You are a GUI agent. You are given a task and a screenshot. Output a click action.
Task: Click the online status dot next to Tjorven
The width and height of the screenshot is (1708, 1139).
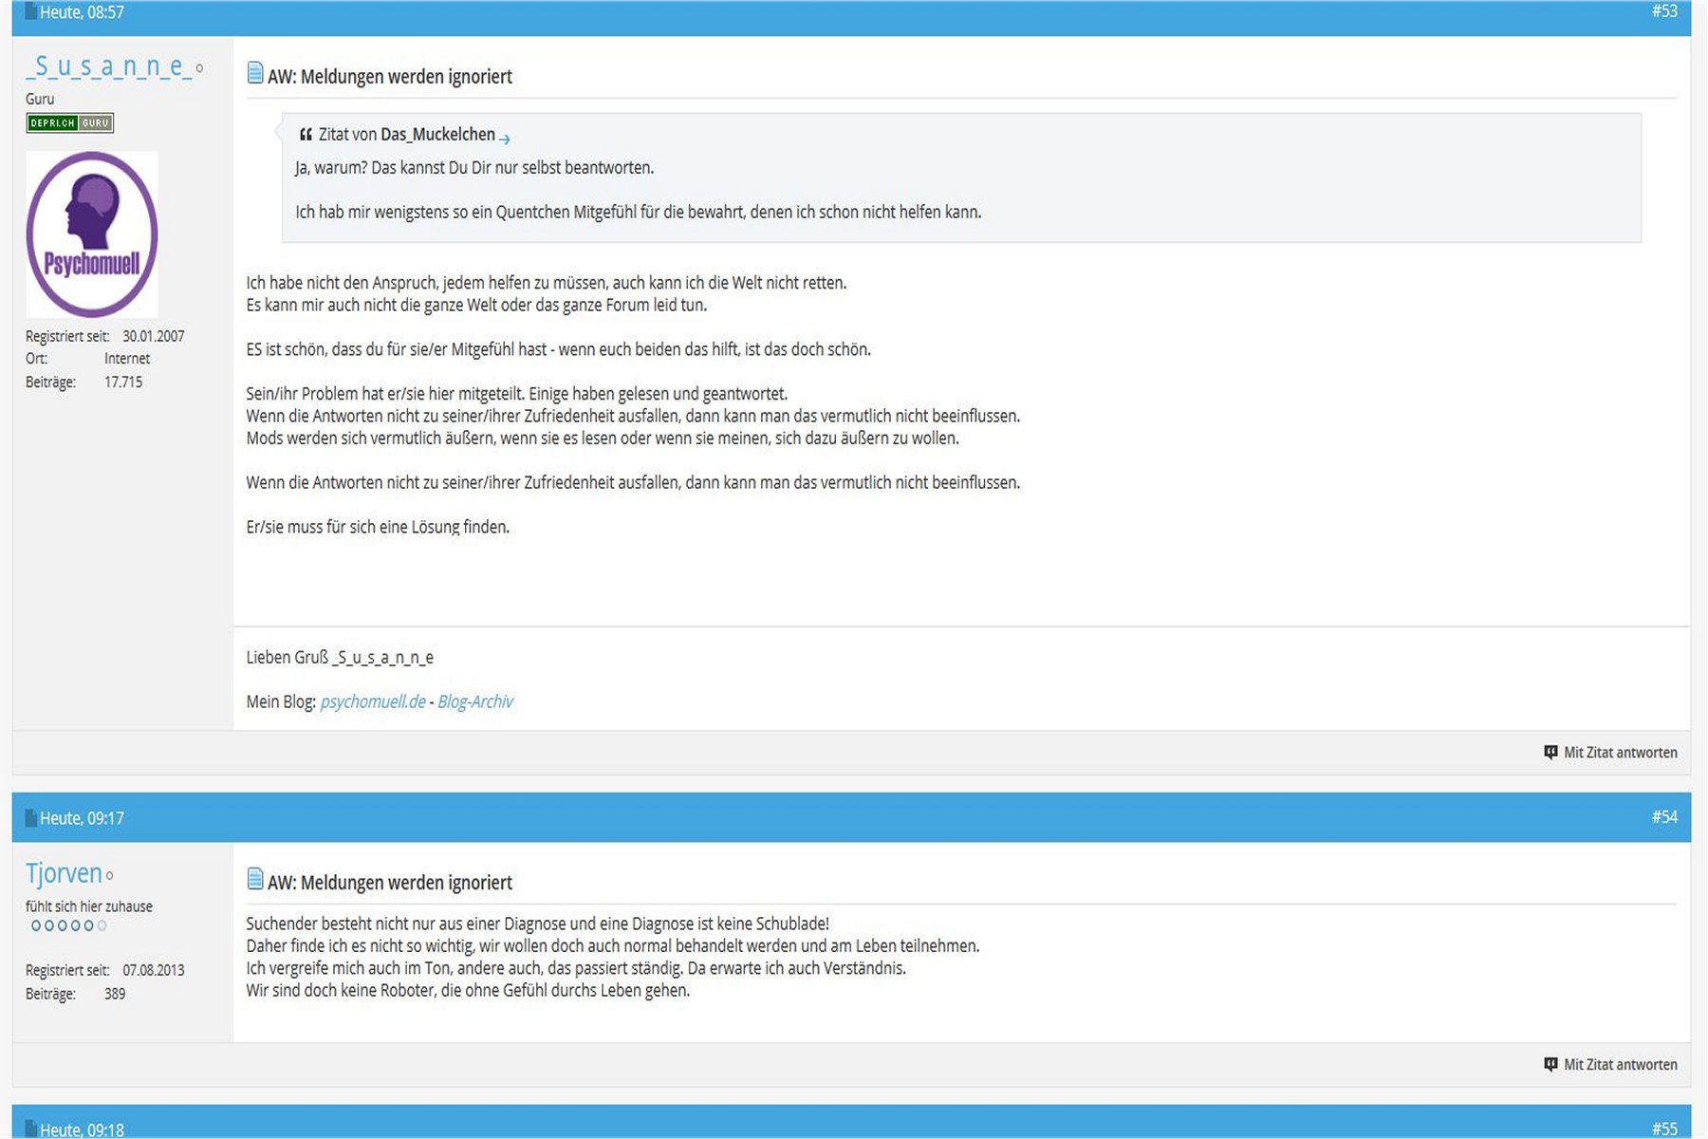(110, 876)
